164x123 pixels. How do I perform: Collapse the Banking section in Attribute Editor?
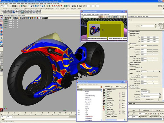click(x=129, y=48)
